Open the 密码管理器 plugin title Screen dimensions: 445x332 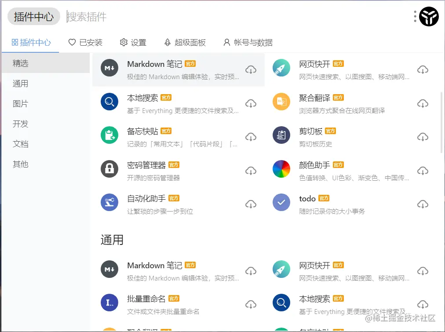[x=146, y=165]
